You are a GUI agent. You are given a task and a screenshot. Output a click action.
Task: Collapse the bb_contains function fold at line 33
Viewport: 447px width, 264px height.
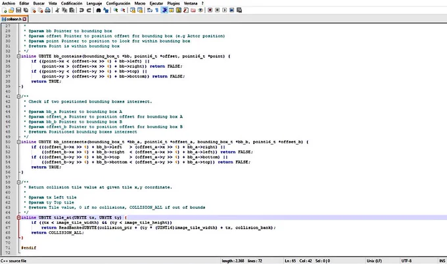(18, 56)
